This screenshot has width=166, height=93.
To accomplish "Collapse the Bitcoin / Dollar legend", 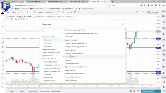I will pyautogui.click(x=7, y=17).
